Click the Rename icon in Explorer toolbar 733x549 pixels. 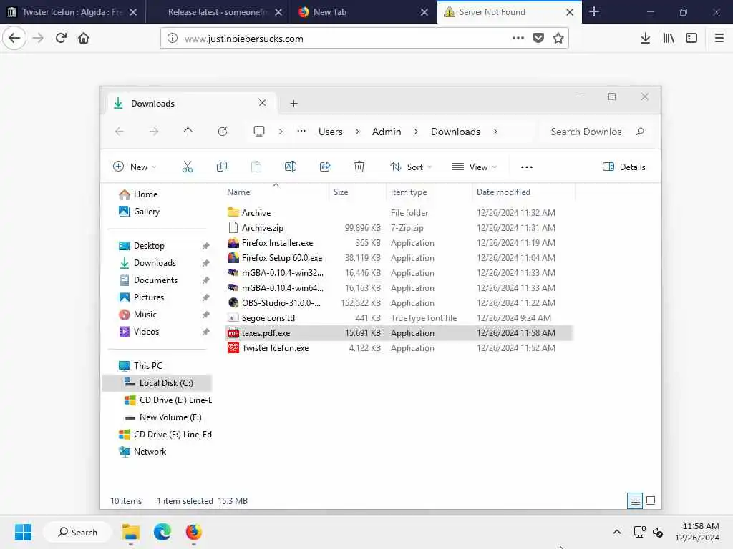[291, 167]
